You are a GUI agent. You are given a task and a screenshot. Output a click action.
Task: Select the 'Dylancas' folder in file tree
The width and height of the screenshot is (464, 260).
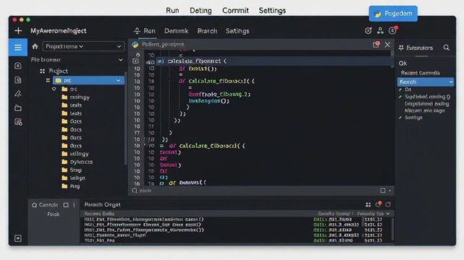77,162
